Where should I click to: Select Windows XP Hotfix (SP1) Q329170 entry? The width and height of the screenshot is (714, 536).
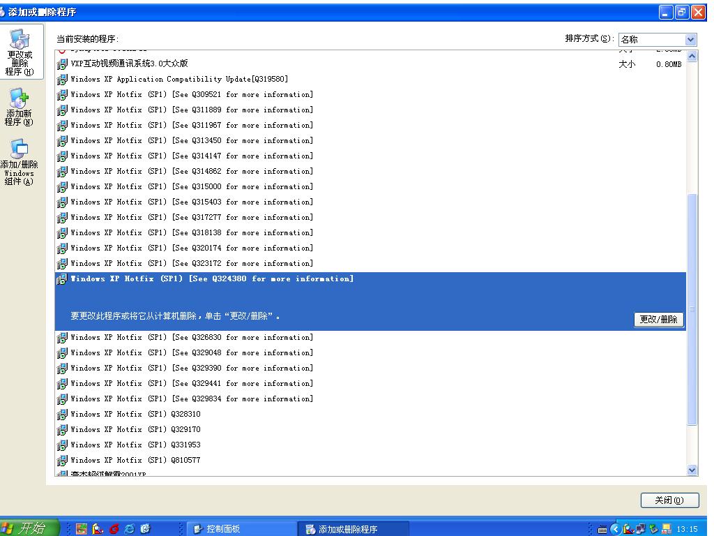tap(370, 429)
